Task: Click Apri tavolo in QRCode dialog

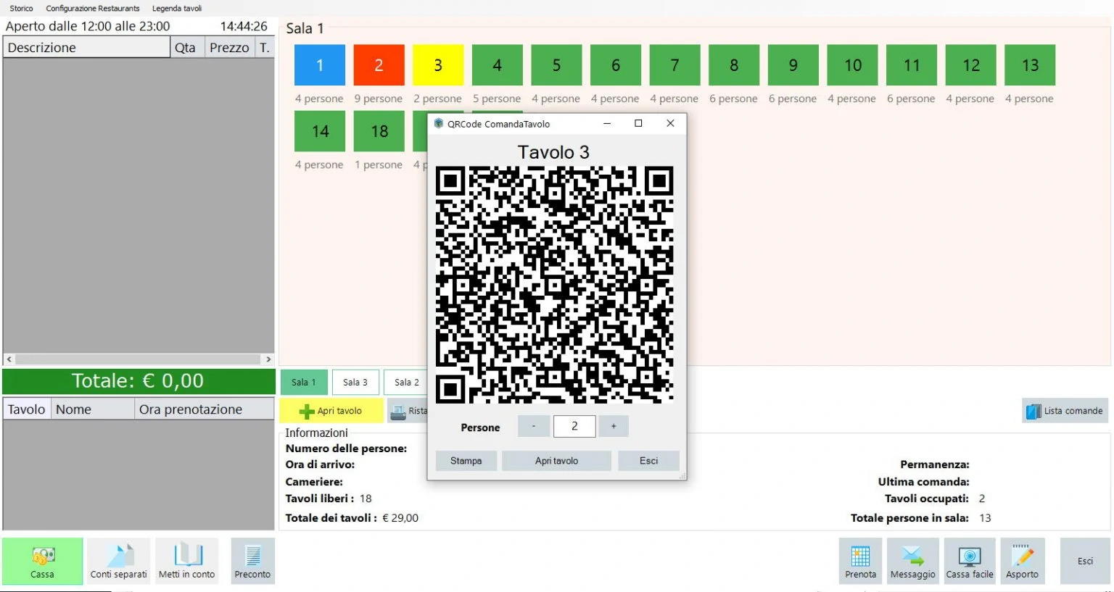Action: (556, 461)
